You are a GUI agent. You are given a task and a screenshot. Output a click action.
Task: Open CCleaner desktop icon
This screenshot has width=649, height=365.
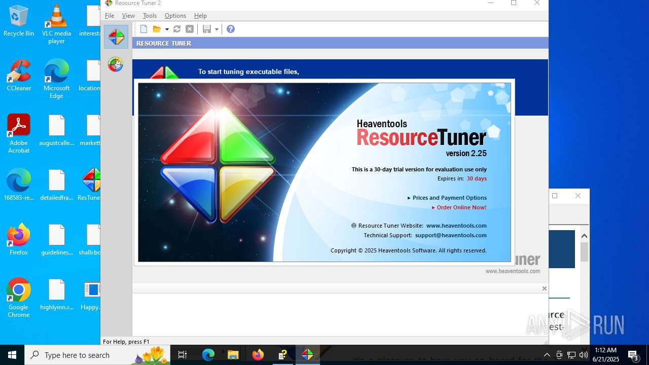tap(19, 76)
